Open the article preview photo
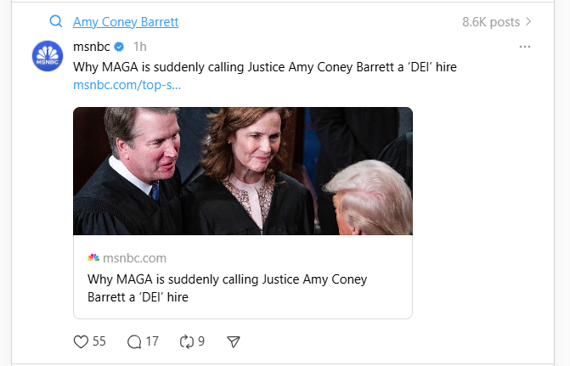The width and height of the screenshot is (570, 366). (x=243, y=171)
